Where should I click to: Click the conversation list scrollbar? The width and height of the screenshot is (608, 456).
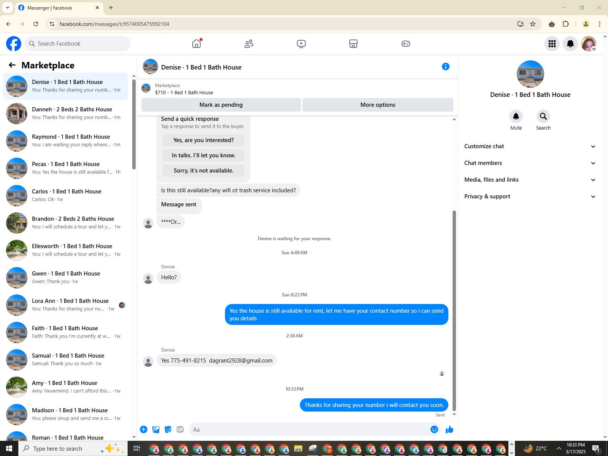pos(134,124)
